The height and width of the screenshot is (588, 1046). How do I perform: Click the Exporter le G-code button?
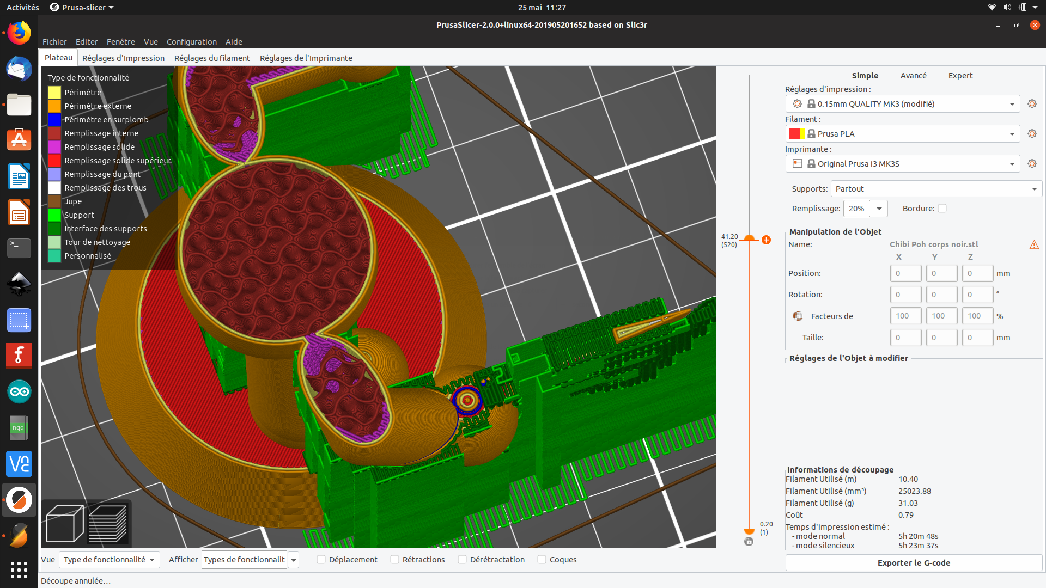[913, 562]
